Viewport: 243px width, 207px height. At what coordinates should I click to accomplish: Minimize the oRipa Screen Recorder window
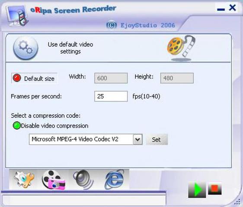(221, 9)
